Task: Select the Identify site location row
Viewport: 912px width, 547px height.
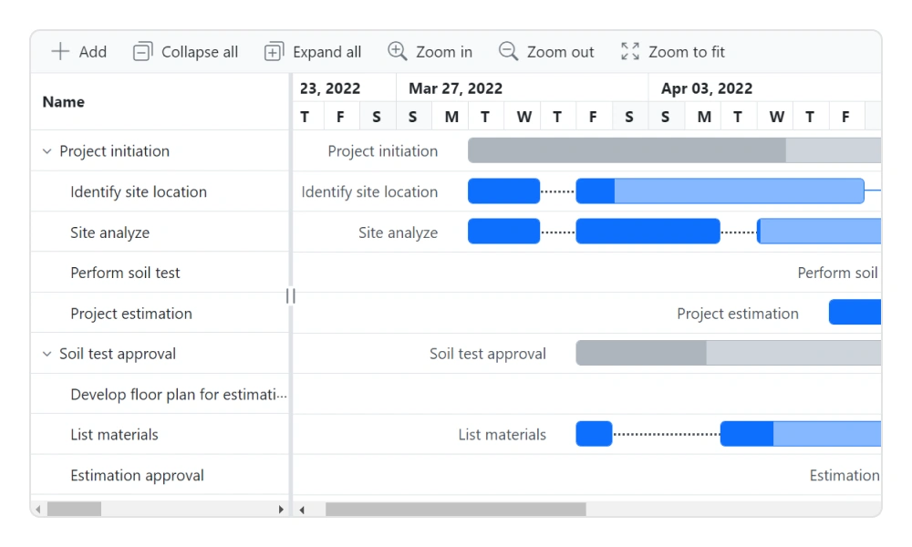Action: click(x=139, y=191)
